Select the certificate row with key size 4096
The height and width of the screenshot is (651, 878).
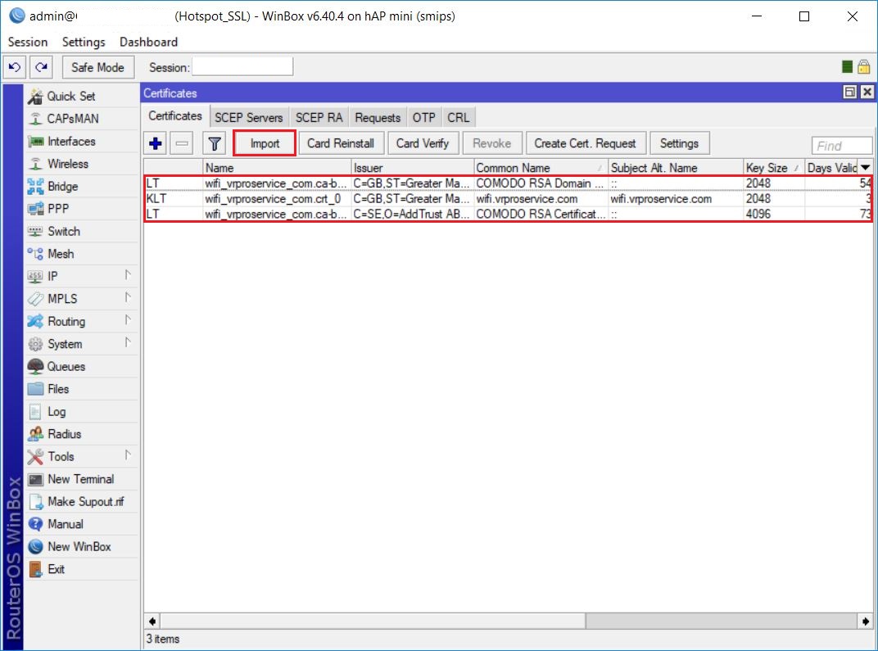[508, 214]
